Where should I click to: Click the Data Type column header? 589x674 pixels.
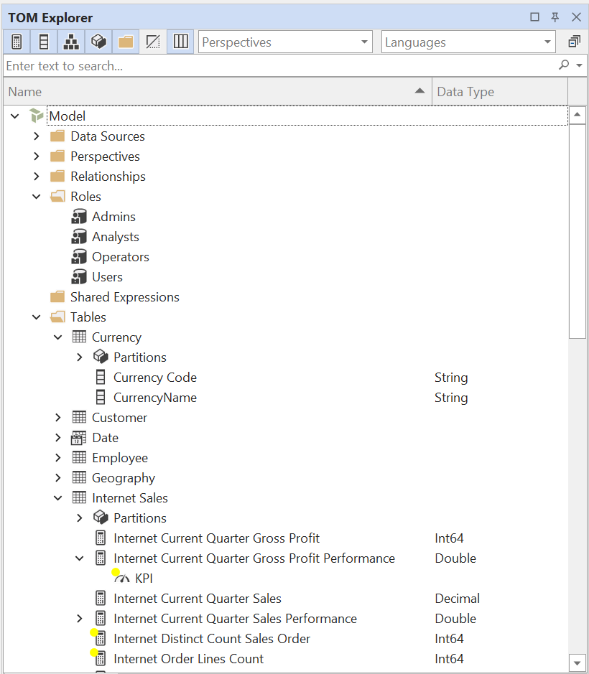point(499,92)
